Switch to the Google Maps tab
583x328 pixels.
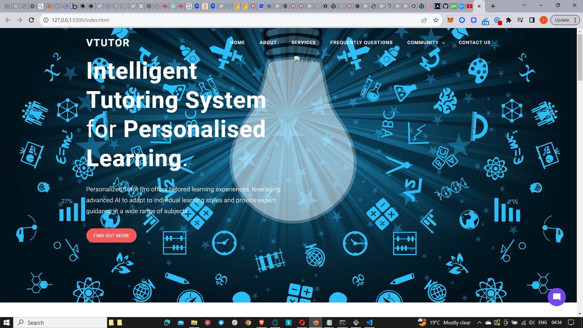(x=390, y=6)
